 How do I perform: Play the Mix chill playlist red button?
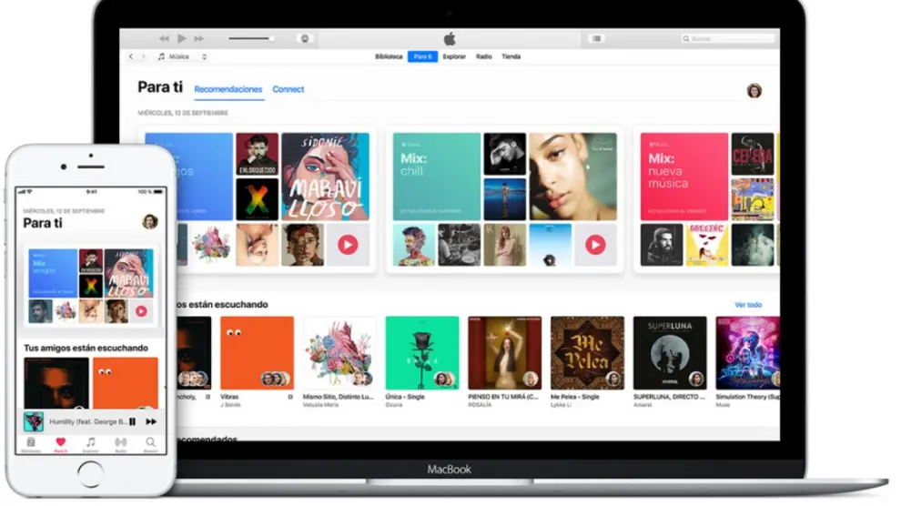pyautogui.click(x=595, y=244)
